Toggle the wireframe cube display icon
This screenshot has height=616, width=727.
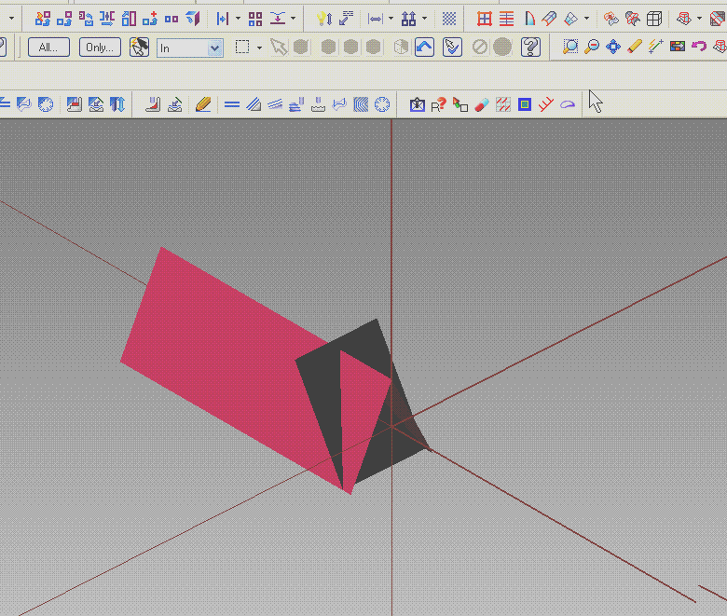(x=654, y=19)
